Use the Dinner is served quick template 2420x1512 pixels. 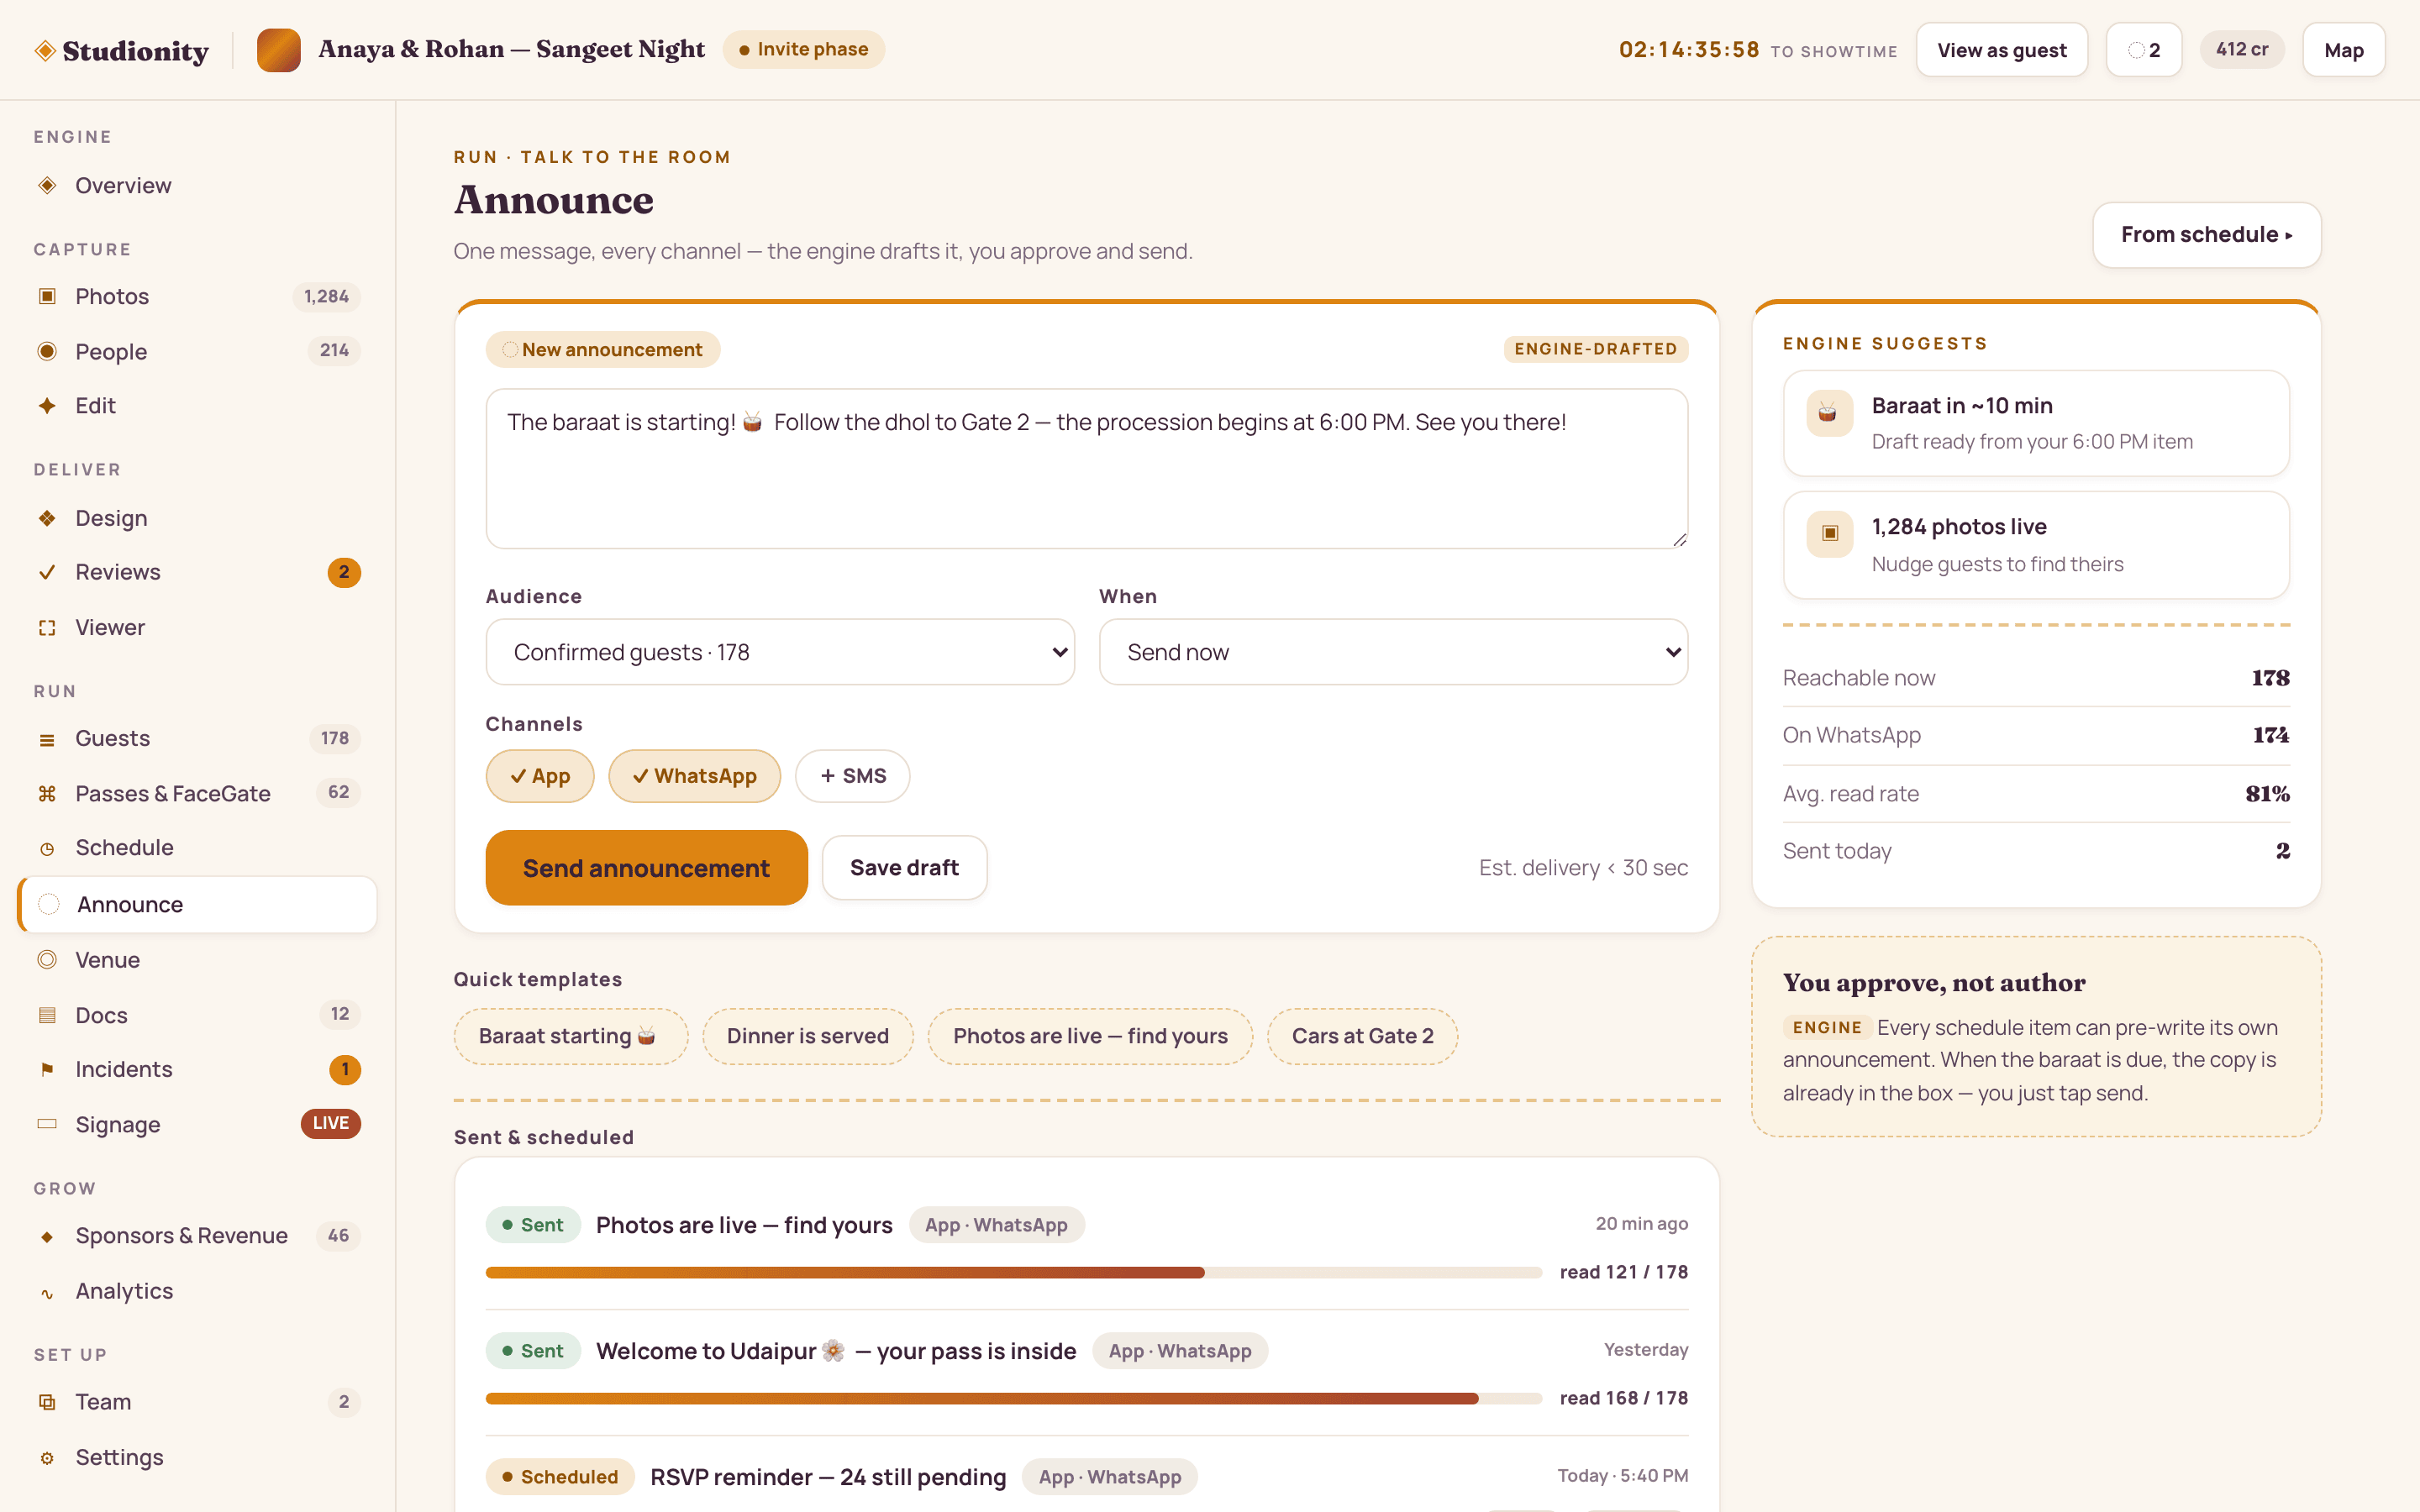[807, 1036]
